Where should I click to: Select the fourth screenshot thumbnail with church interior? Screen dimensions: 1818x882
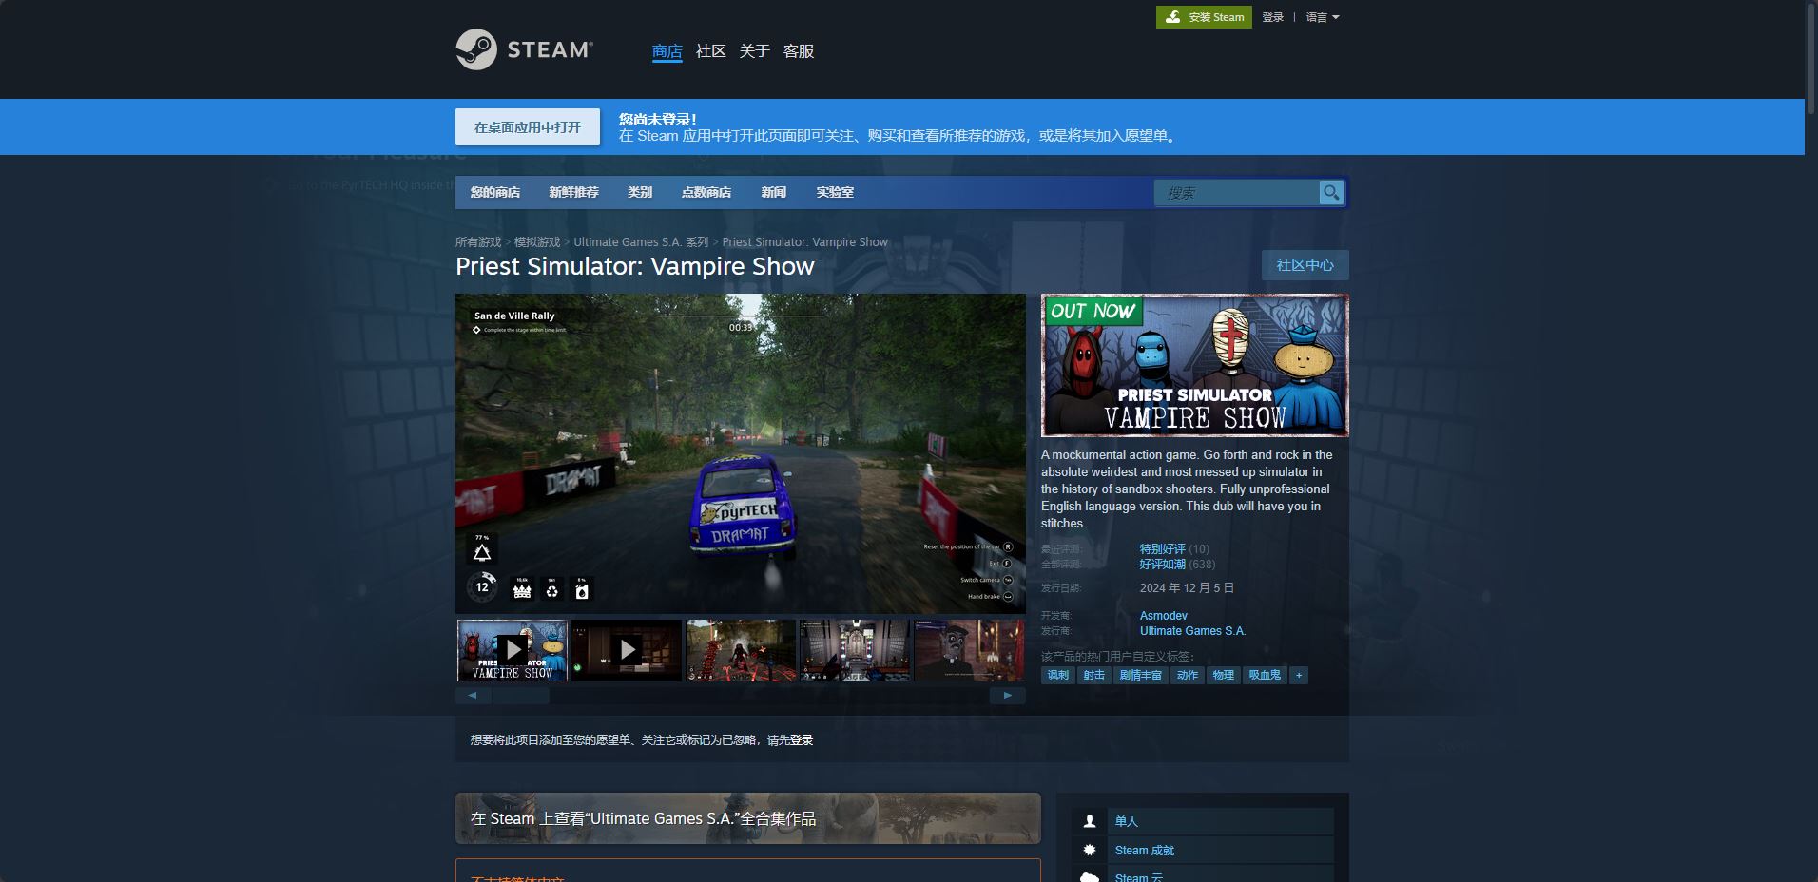coord(855,650)
